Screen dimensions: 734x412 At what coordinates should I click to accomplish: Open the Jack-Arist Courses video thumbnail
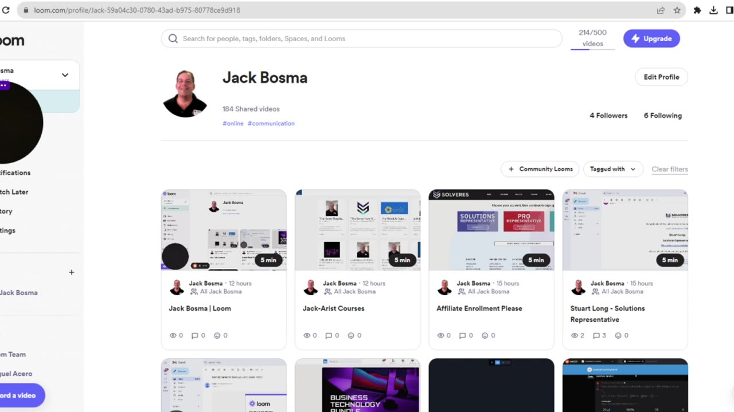pos(357,229)
